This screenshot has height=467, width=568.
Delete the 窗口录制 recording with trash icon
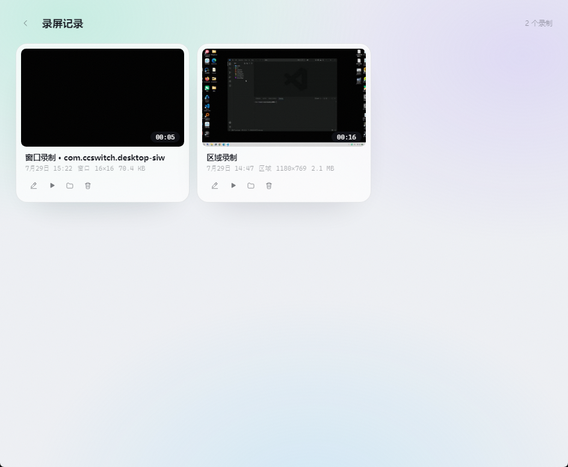tap(88, 186)
